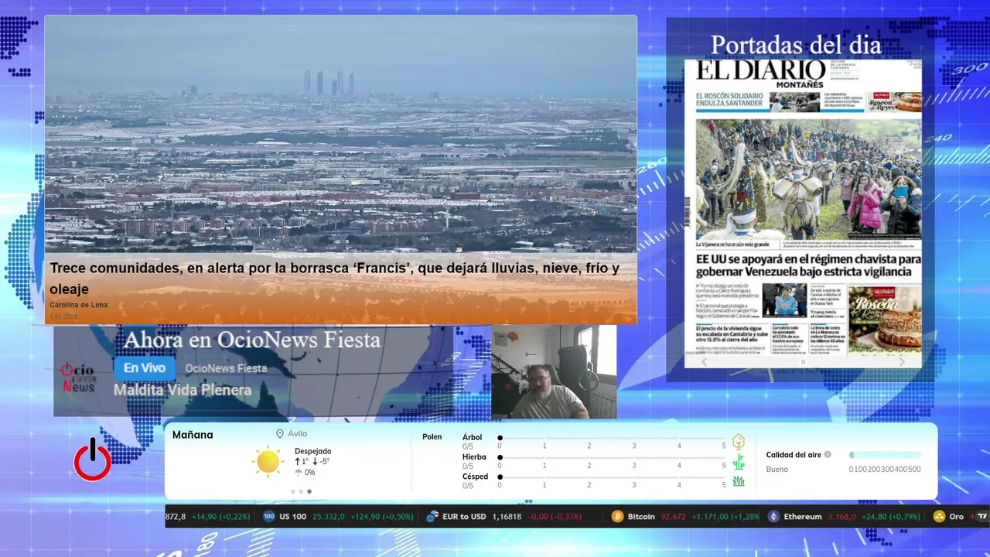Image resolution: width=990 pixels, height=557 pixels.
Task: Click the Mañana forecast label
Action: (193, 435)
